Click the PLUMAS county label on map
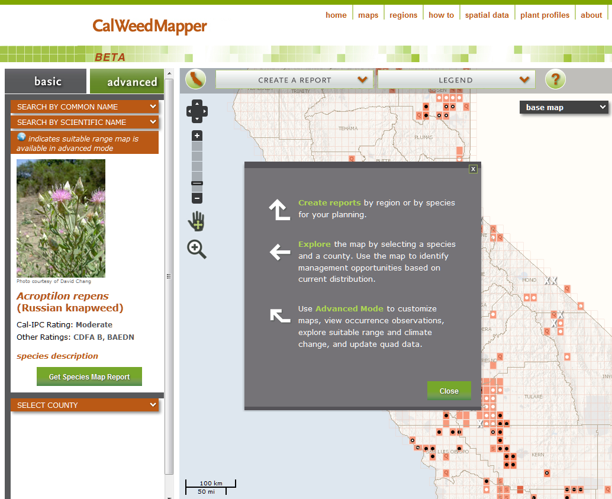612x499 pixels. click(x=423, y=137)
